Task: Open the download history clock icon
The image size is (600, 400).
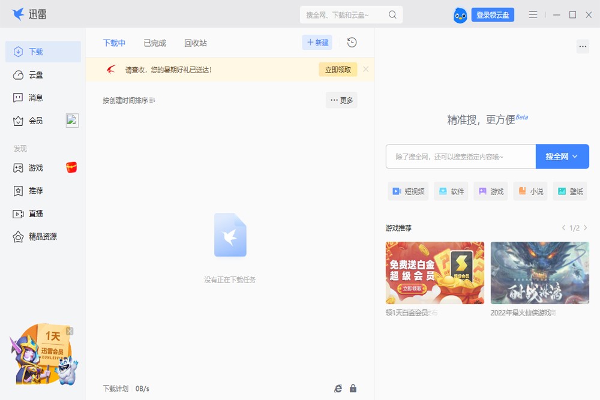Action: (352, 43)
